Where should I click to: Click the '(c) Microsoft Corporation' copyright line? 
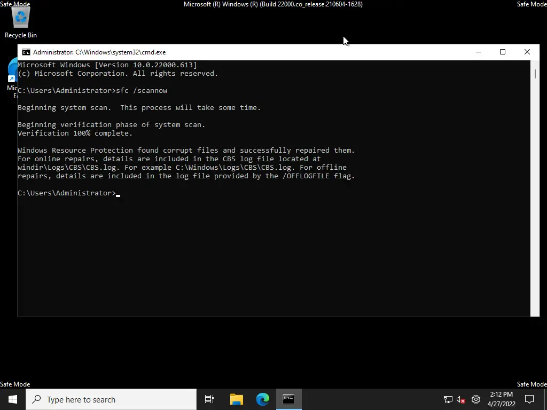[118, 74]
